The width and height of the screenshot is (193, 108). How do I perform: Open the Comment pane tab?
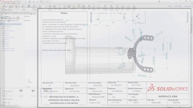(x=188, y=6)
